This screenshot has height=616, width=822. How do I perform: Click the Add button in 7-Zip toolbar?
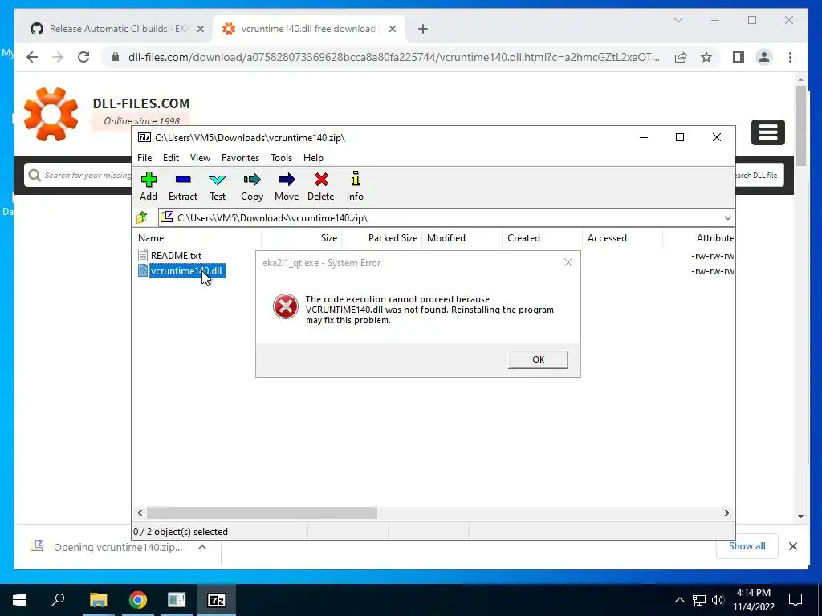point(149,186)
